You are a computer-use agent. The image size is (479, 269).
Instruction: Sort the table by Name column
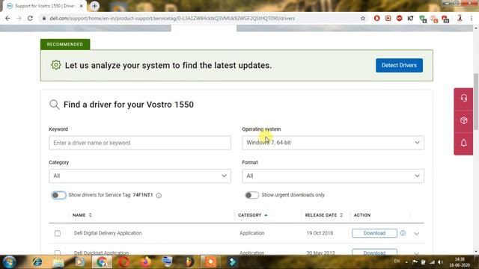click(82, 215)
